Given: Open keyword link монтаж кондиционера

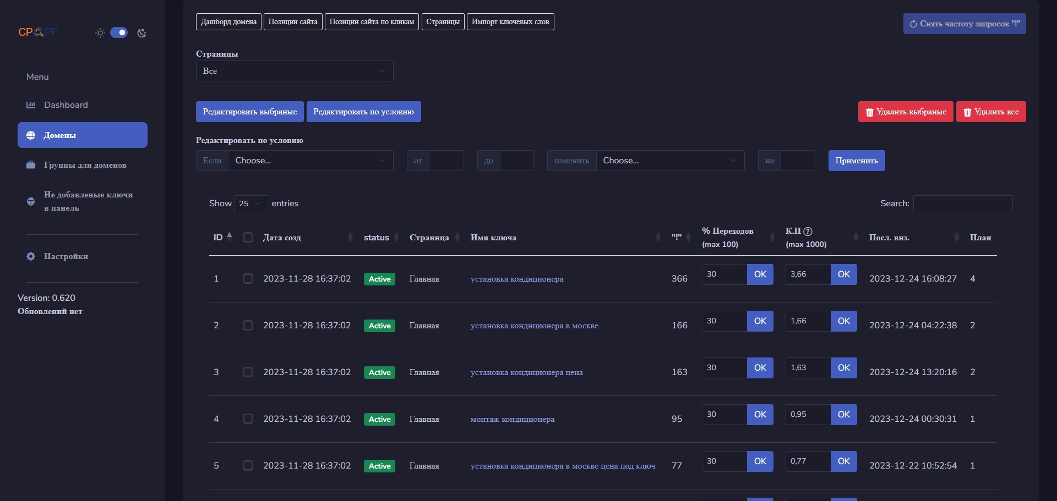Looking at the screenshot, I should (x=513, y=419).
